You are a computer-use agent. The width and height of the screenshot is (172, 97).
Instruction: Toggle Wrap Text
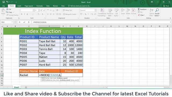click(x=67, y=10)
